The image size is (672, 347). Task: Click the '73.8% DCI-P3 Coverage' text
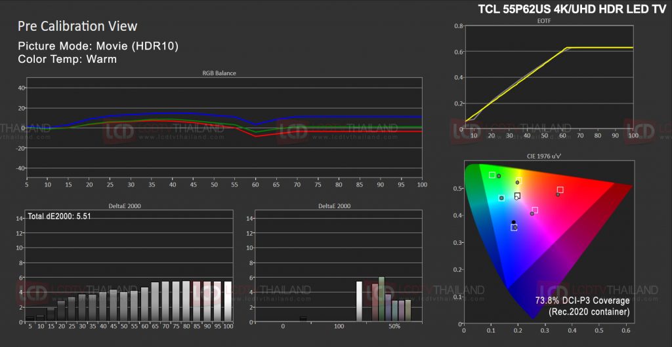tap(583, 301)
